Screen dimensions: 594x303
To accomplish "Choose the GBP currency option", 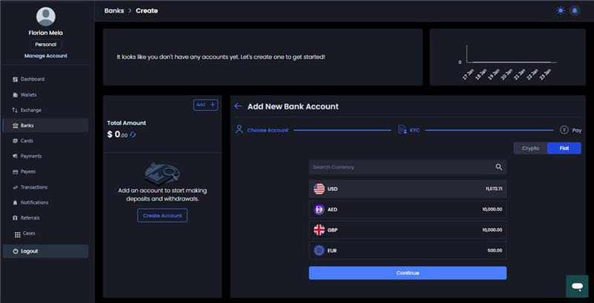I will [x=408, y=230].
